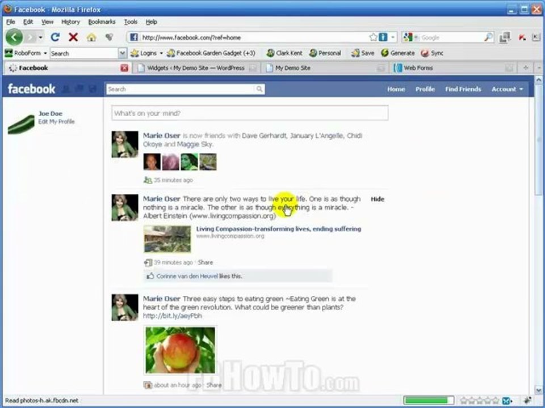Open the Living Compassion-transforming lives link
Image resolution: width=545 pixels, height=408 pixels.
pos(278,228)
